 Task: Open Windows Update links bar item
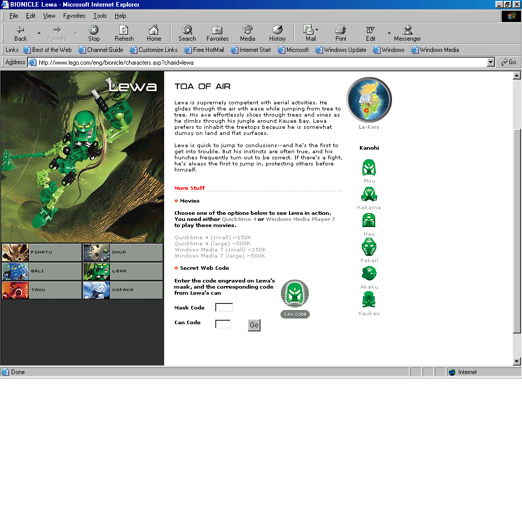tap(341, 50)
